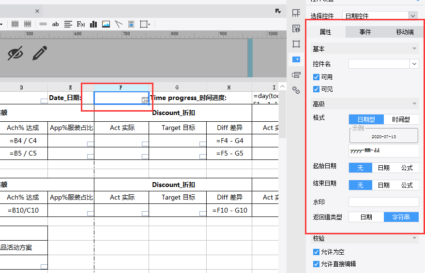This screenshot has width=425, height=273.
Task: Switch to the 事件 tab
Action: tap(365, 32)
